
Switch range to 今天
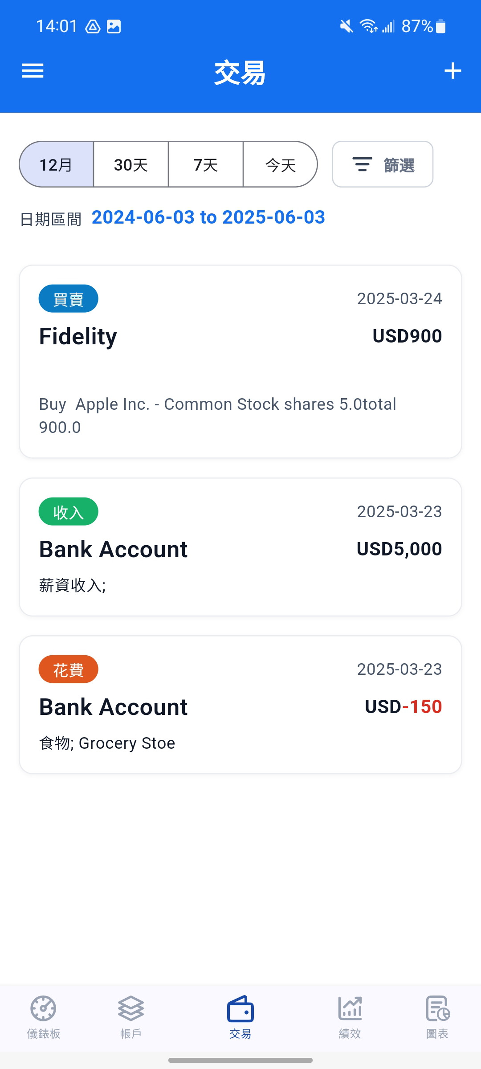point(280,164)
